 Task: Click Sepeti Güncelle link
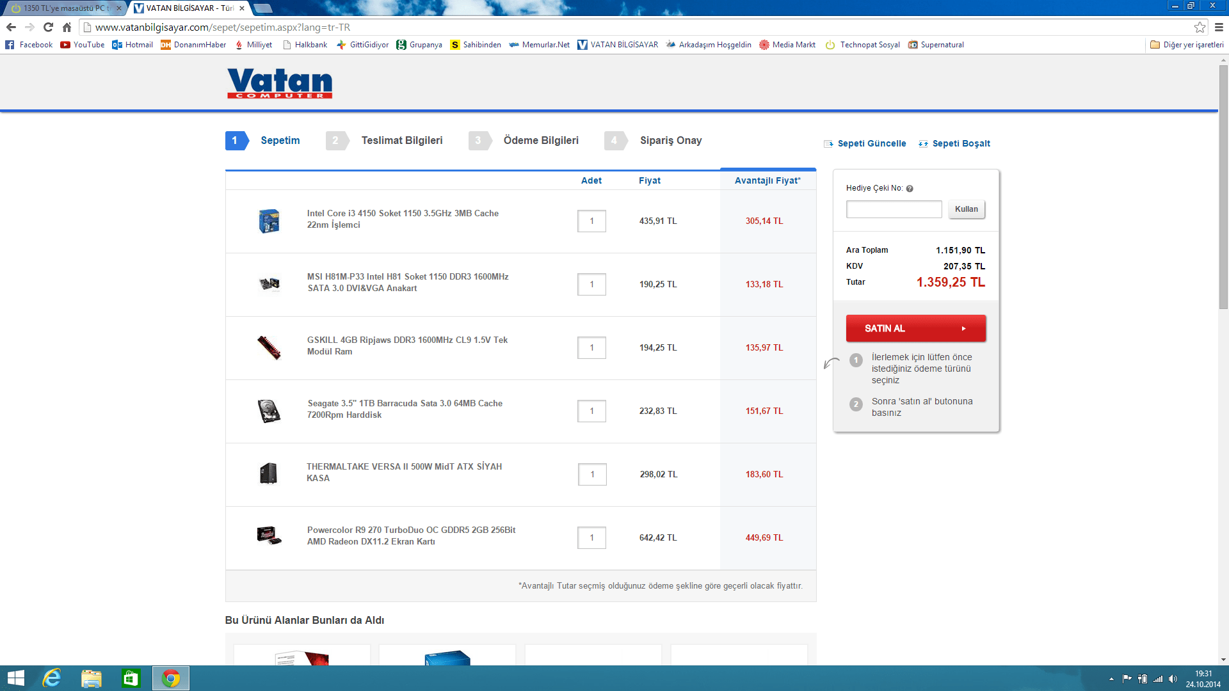[871, 143]
